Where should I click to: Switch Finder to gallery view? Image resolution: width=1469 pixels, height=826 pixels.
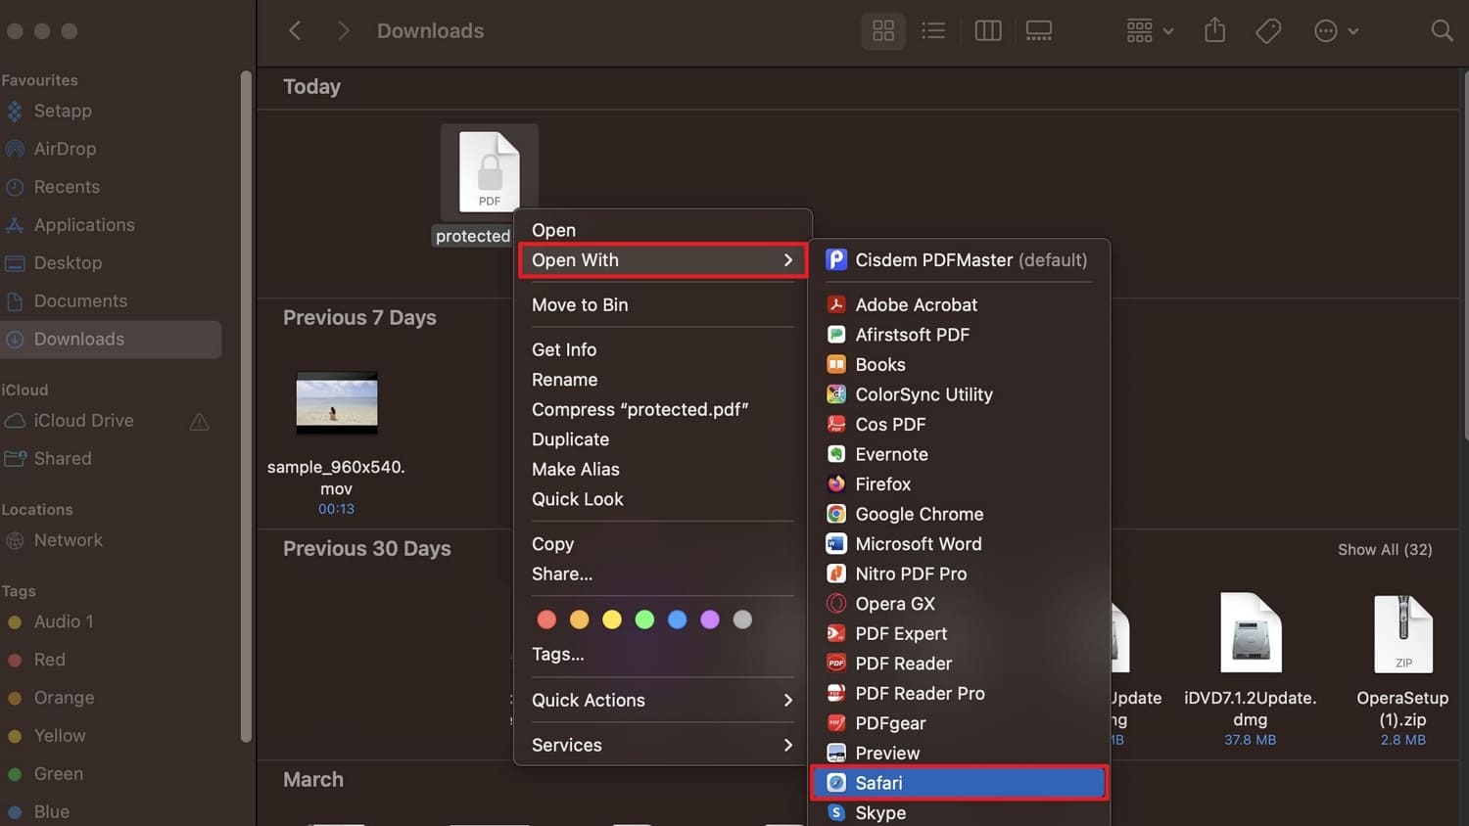[x=1039, y=31]
